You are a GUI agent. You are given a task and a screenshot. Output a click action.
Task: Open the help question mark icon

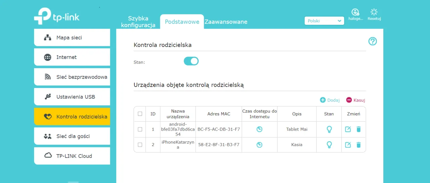(373, 41)
